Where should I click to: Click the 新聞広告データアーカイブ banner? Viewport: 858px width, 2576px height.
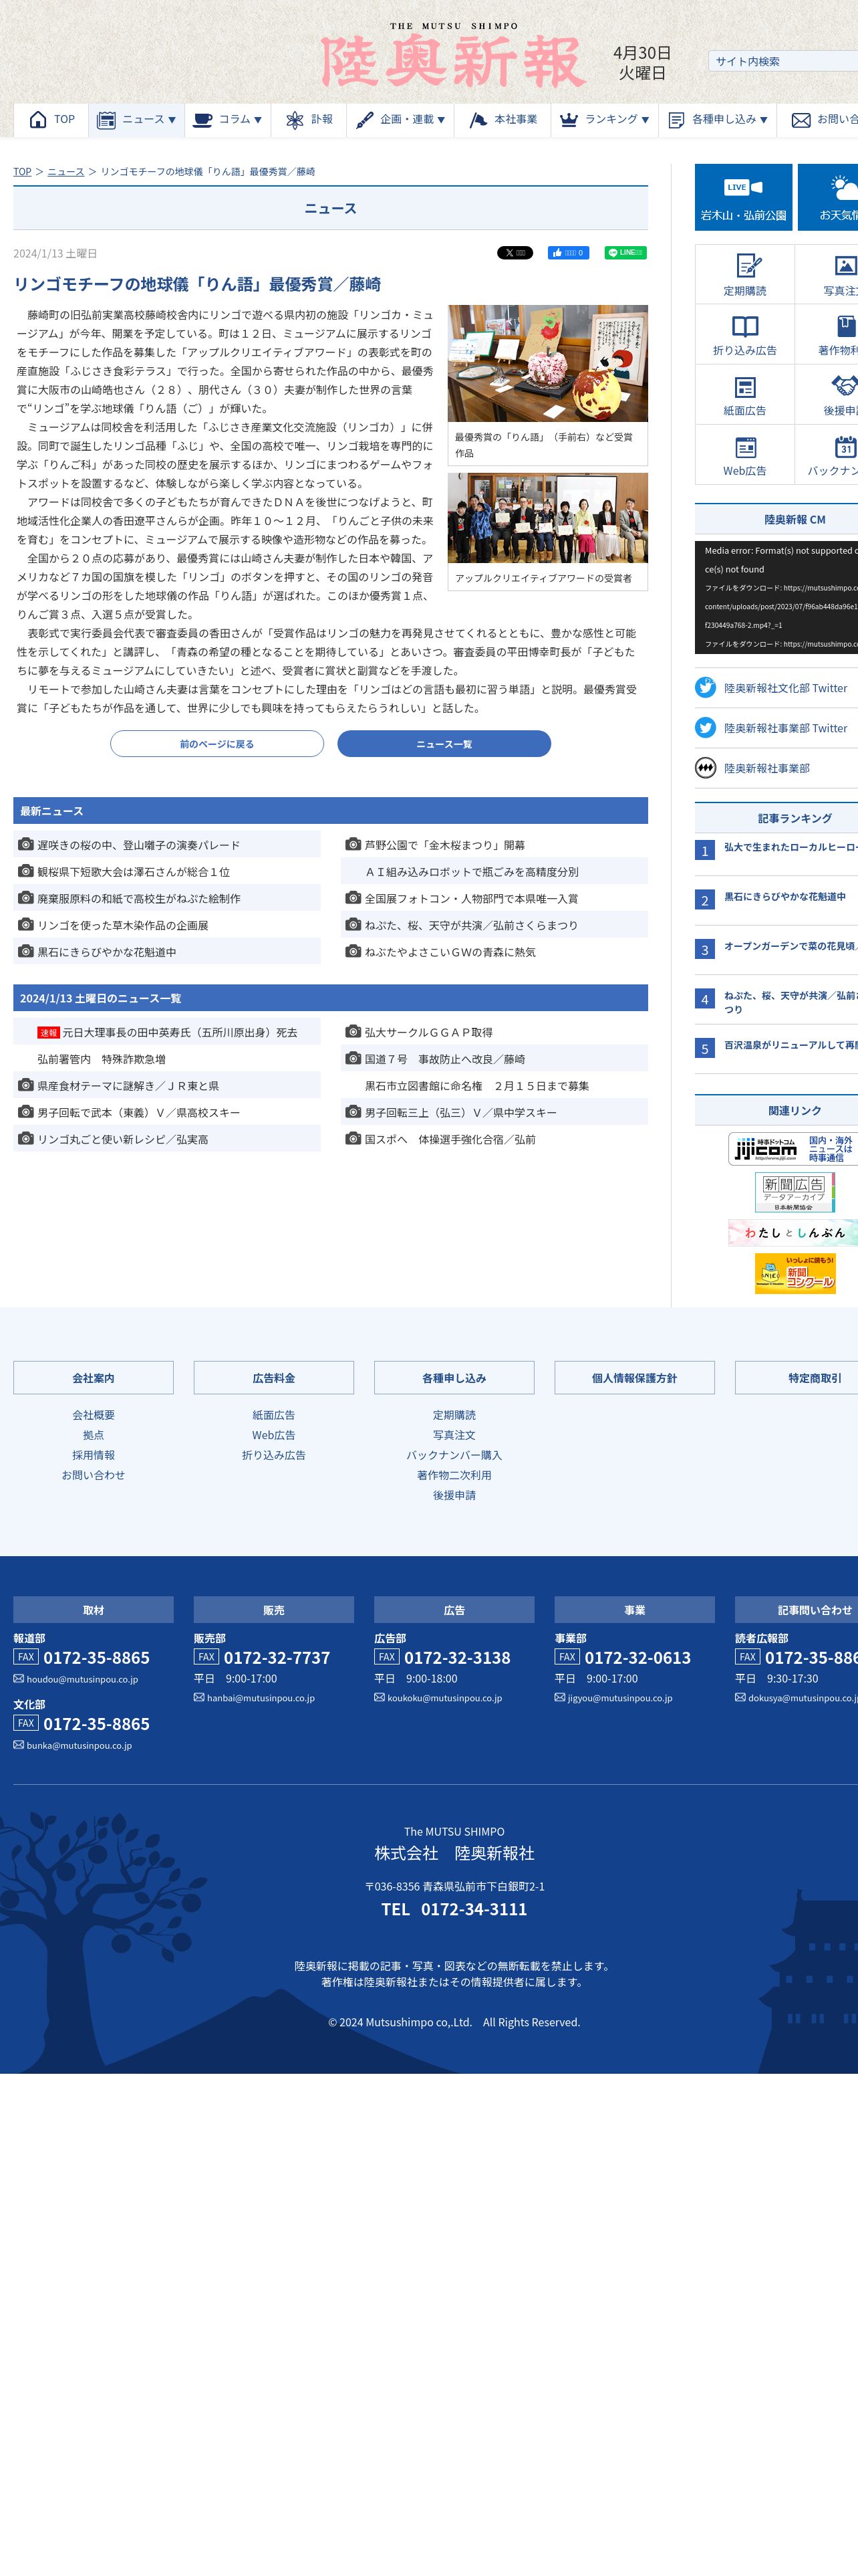pos(794,1192)
